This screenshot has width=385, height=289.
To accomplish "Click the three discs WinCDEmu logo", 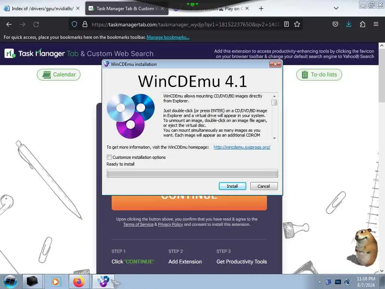I will 130,116.
